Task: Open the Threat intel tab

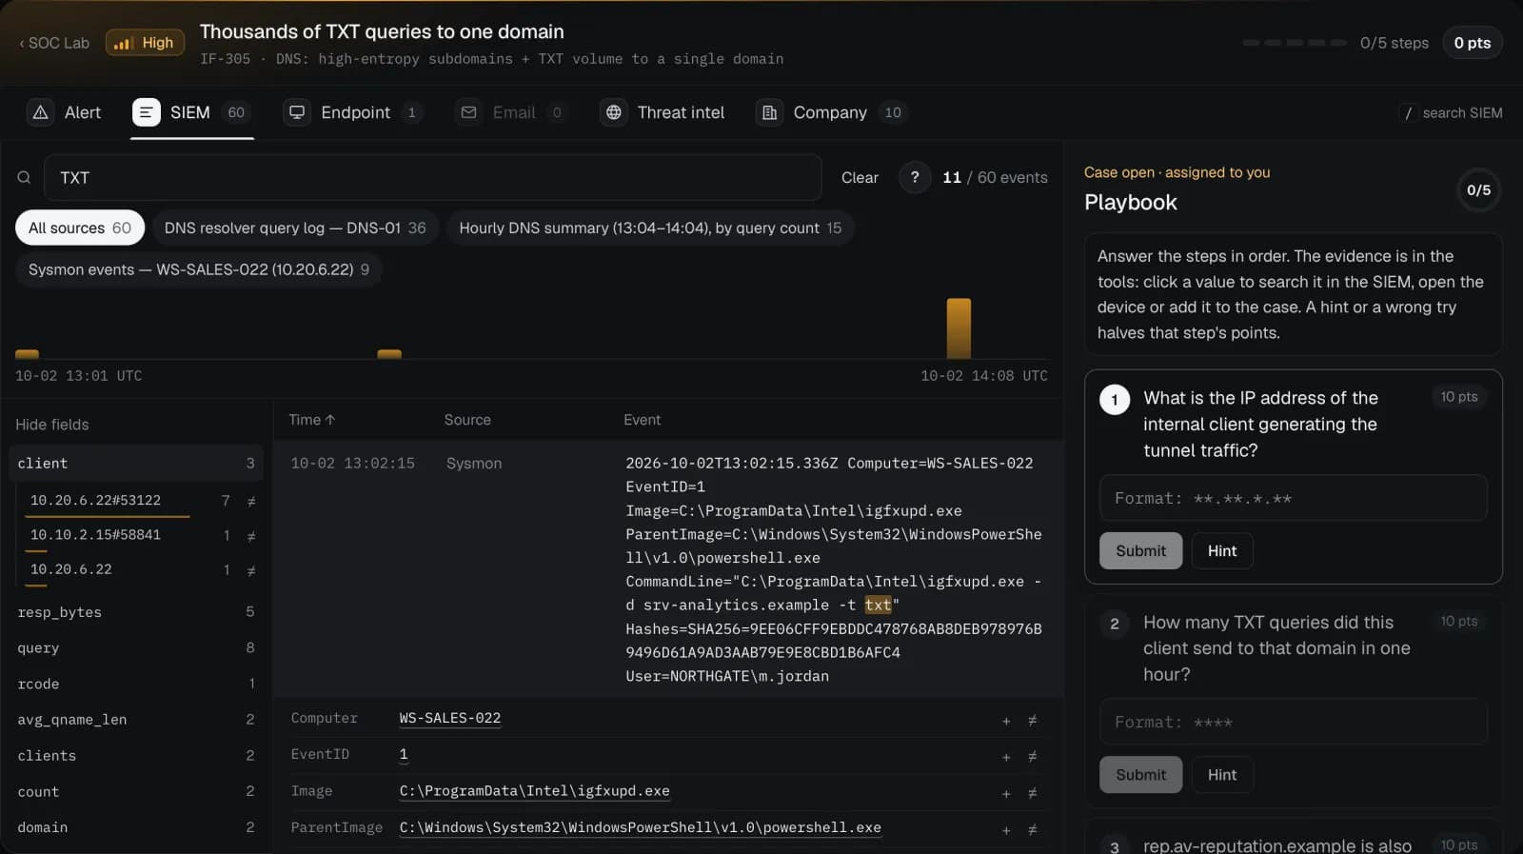Action: click(664, 112)
